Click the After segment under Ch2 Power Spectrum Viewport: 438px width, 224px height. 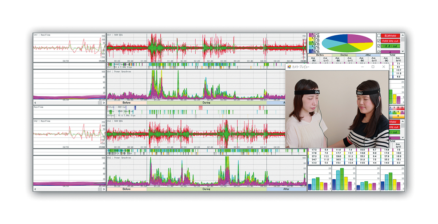pos(286,189)
